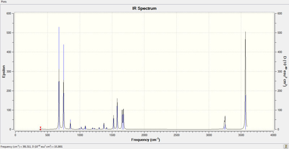
Task: Click the peak near 1580 cm-1
Action: [x=117, y=114]
